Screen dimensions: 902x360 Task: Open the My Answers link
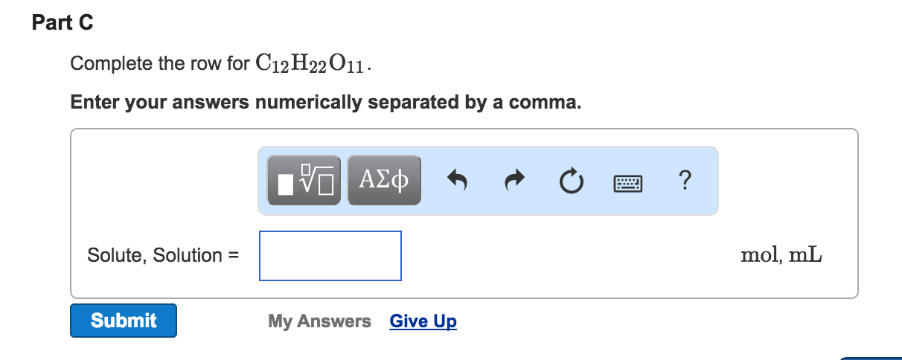(x=319, y=321)
